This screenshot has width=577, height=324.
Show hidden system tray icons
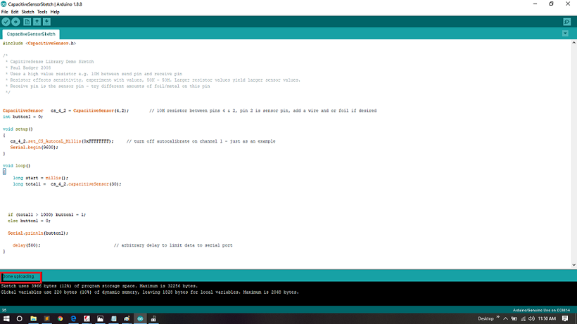506,318
